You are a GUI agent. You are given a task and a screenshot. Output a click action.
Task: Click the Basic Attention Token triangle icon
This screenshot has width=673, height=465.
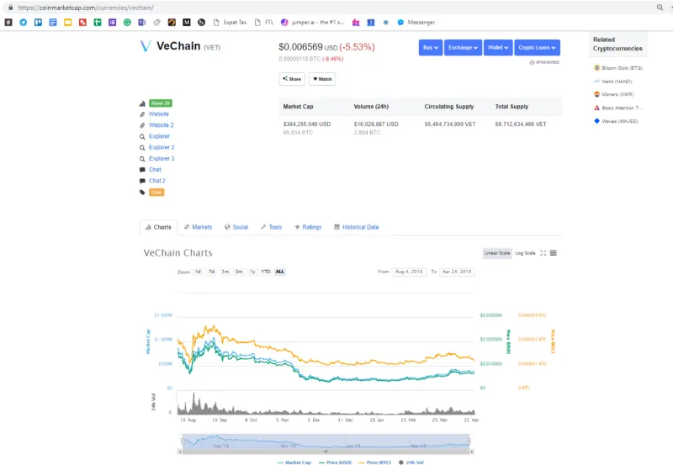(596, 108)
